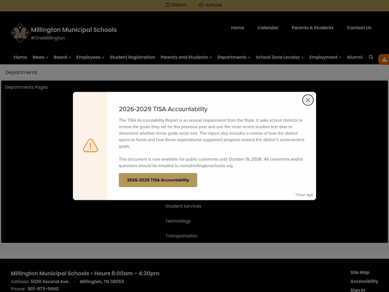This screenshot has width=389, height=292.
Task: Go to Home in main navigation bar
Action: point(20,57)
